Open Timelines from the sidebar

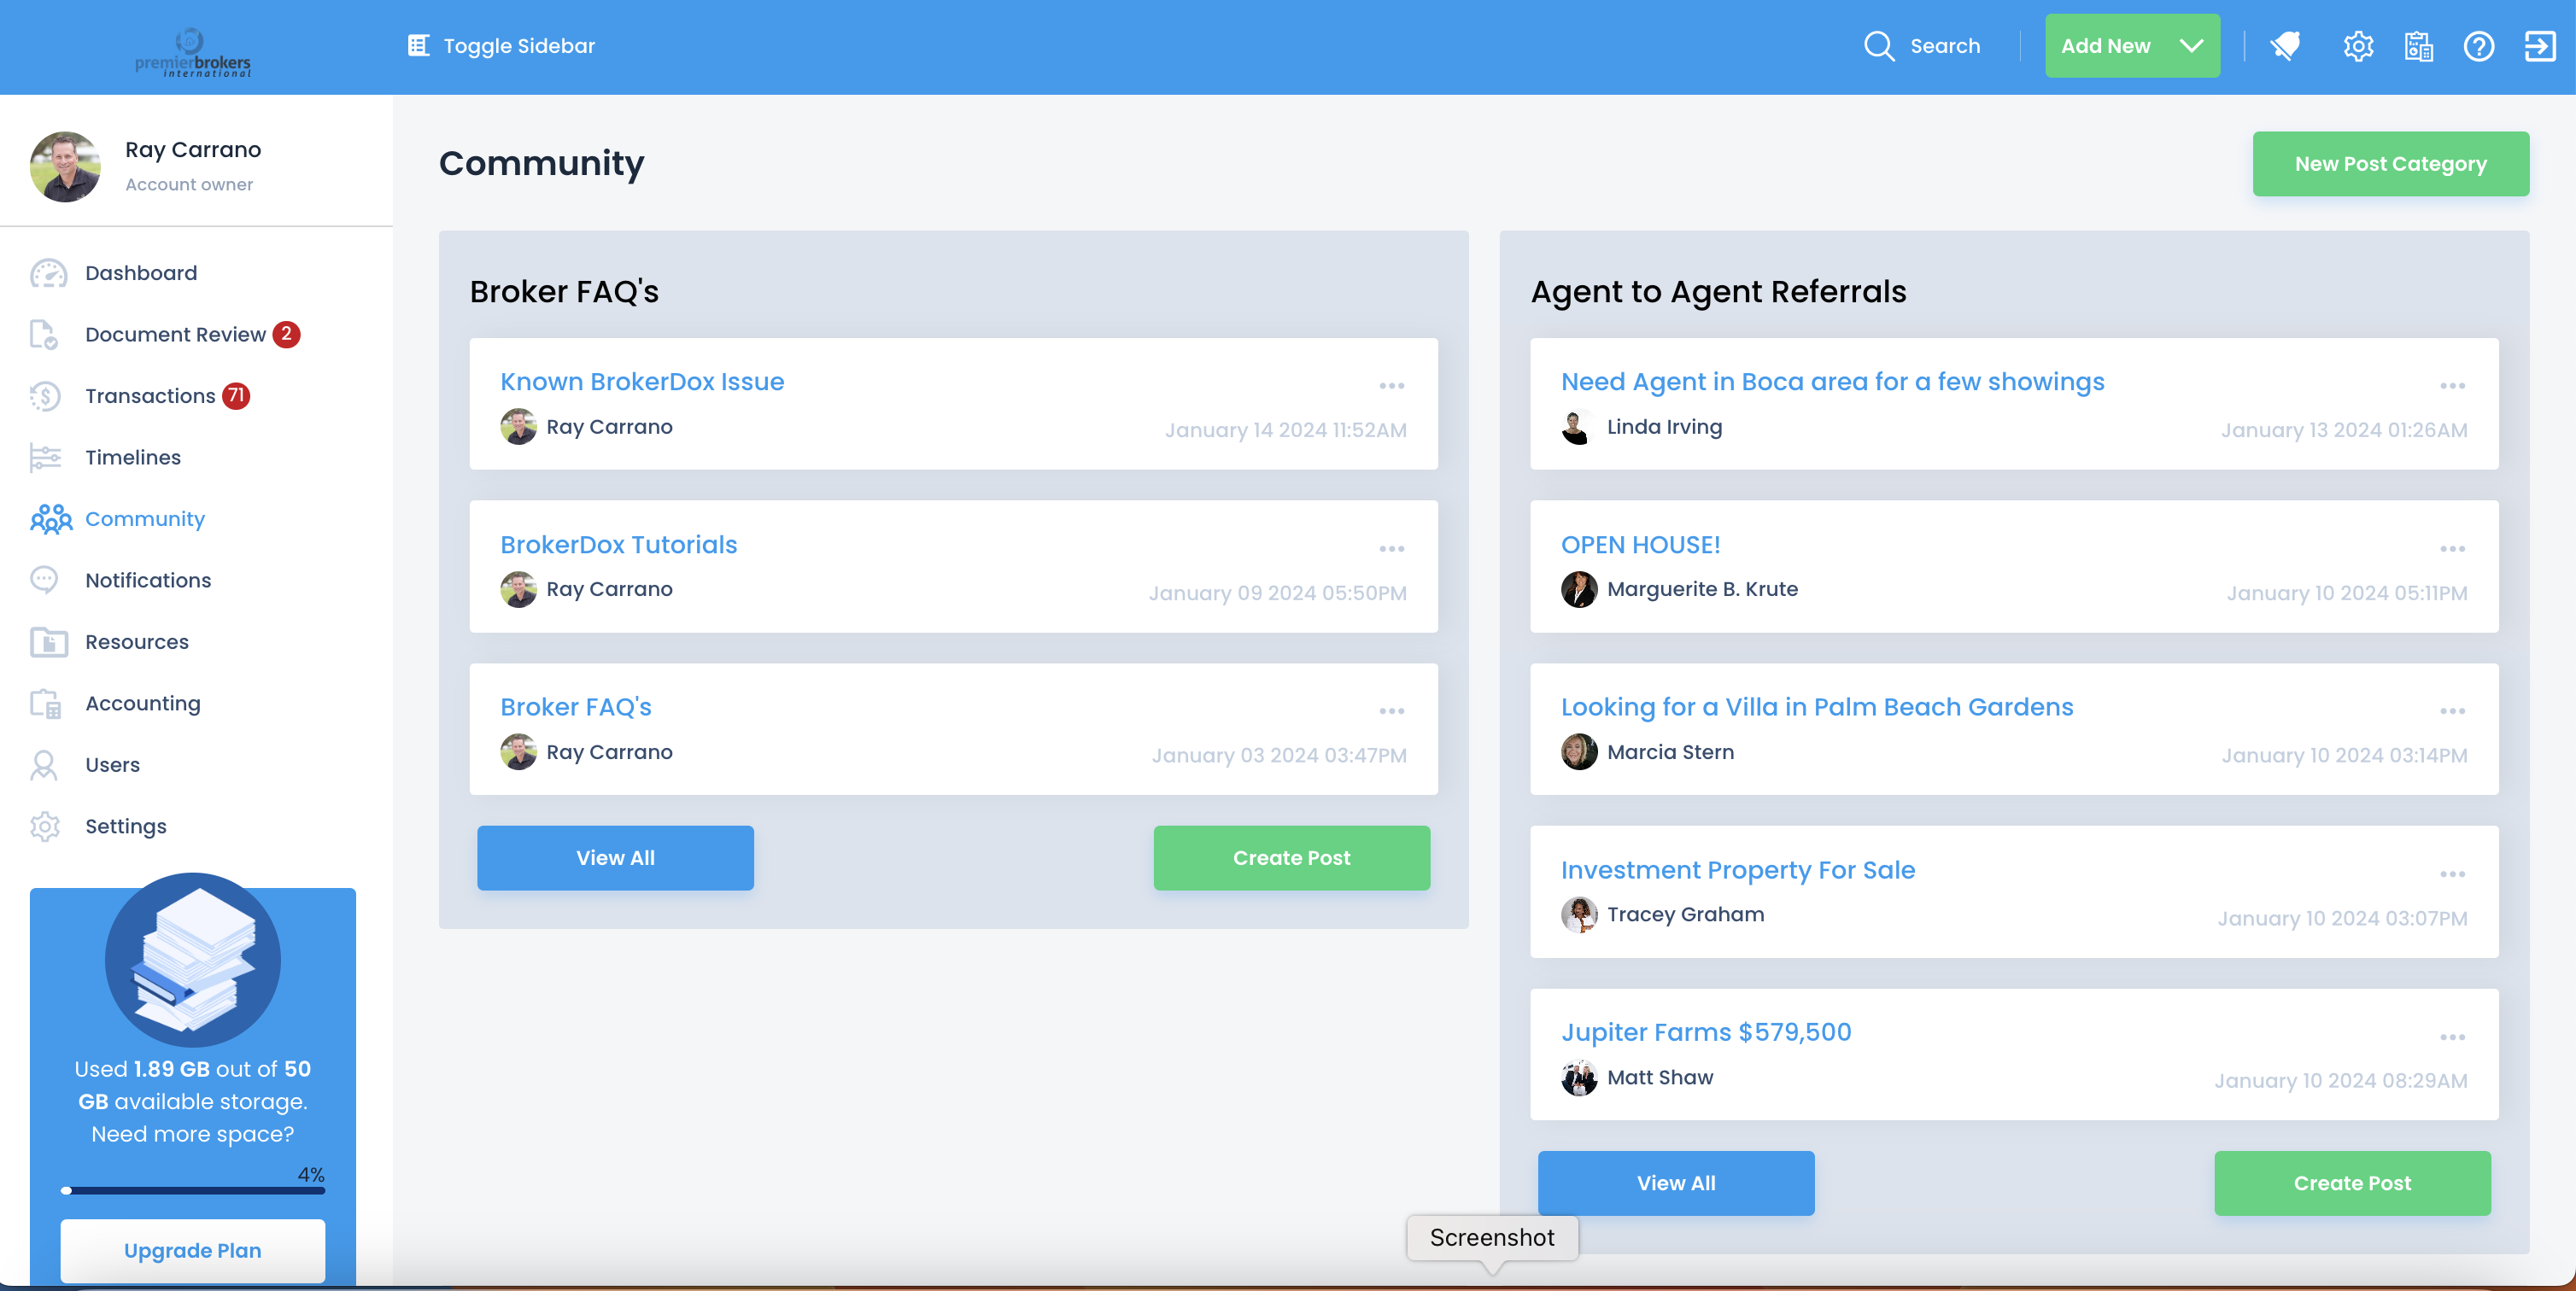click(133, 457)
